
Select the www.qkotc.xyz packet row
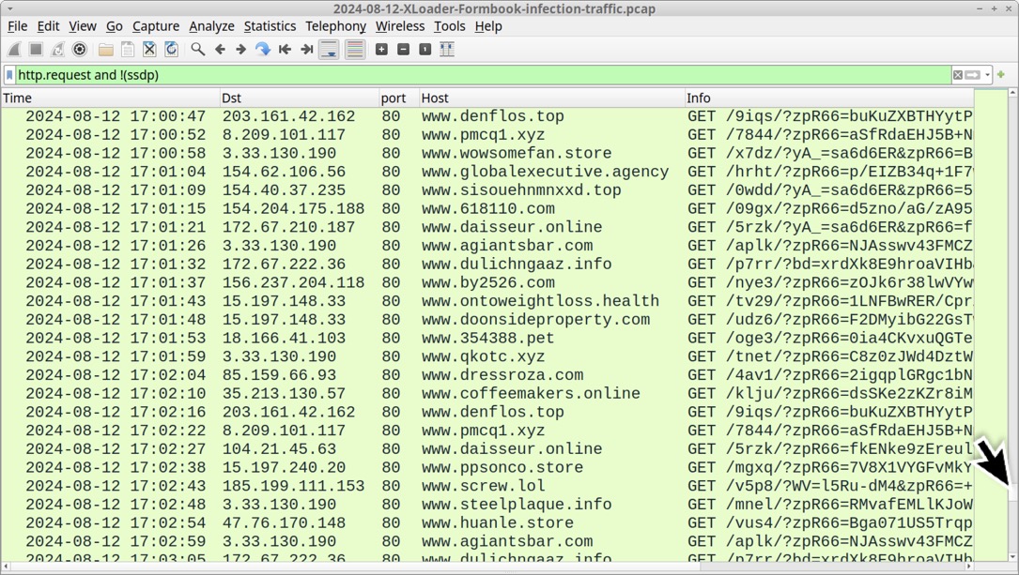click(486, 357)
